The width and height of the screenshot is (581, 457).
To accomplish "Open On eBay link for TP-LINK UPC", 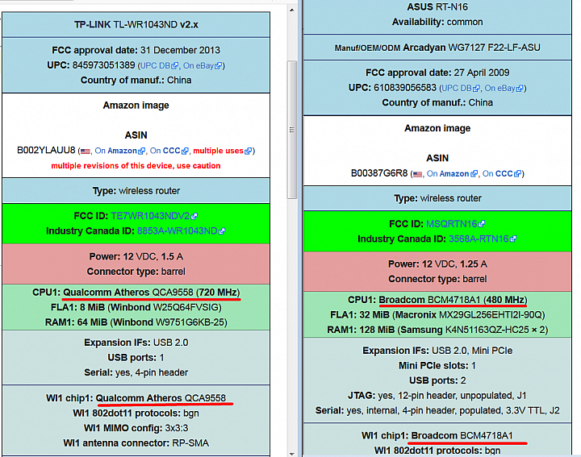I will coord(203,65).
